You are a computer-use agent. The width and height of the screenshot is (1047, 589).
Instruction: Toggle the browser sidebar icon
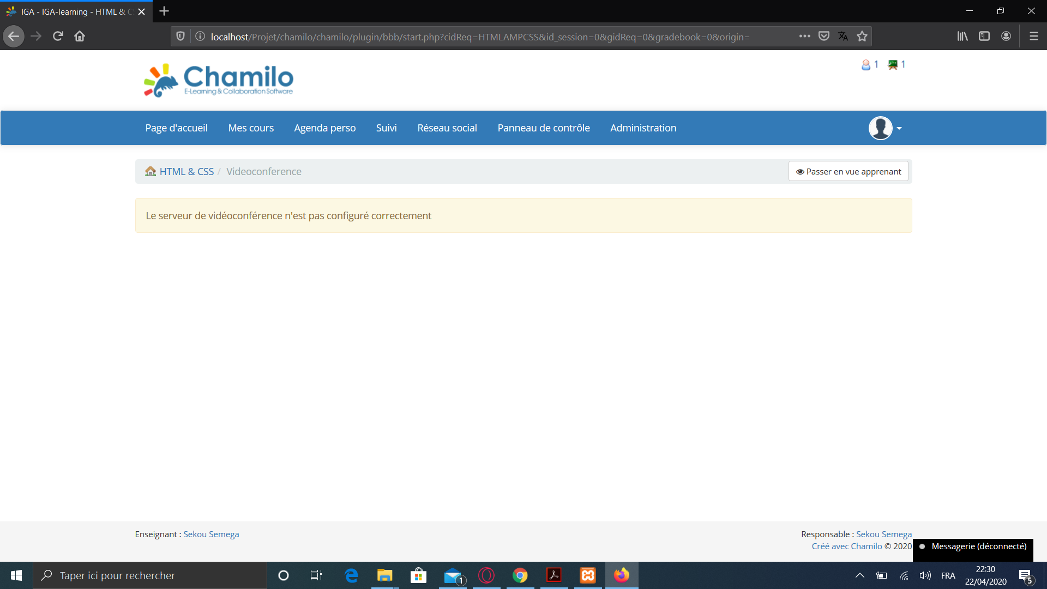tap(984, 36)
